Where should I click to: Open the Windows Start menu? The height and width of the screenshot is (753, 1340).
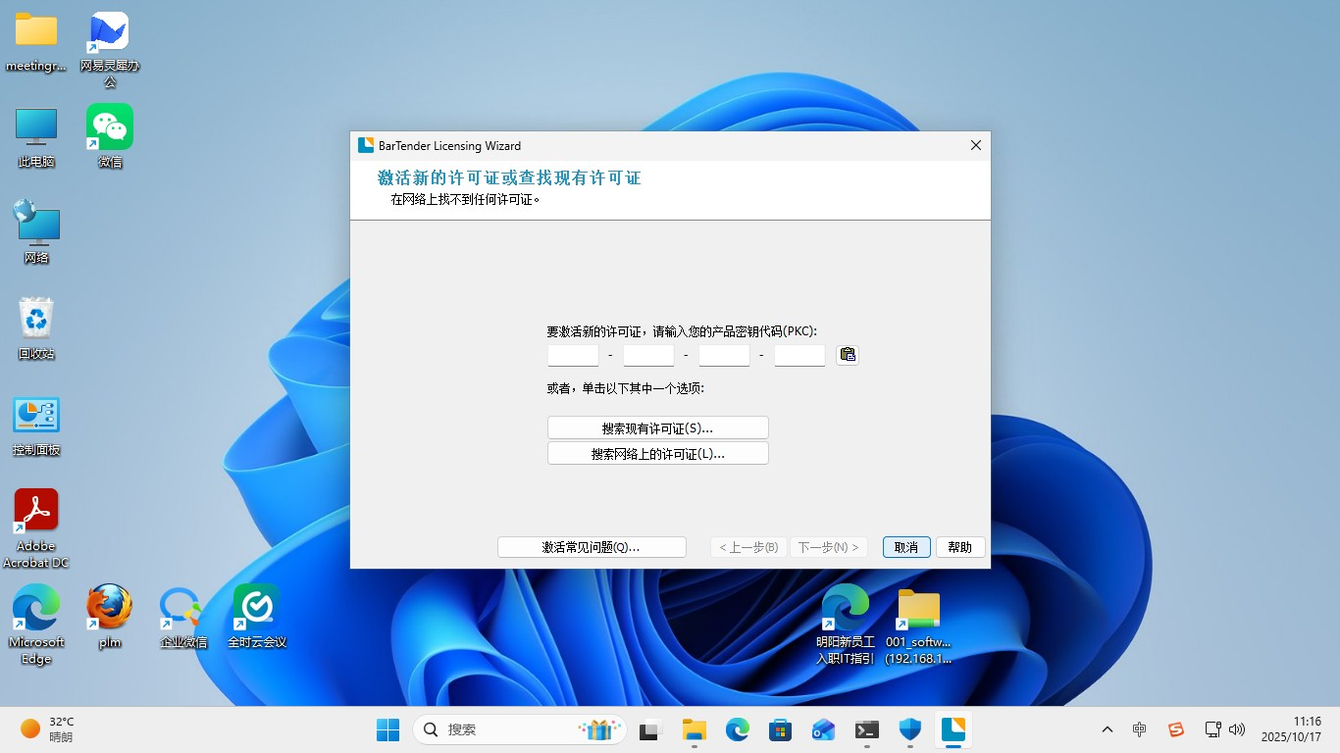coord(387,729)
